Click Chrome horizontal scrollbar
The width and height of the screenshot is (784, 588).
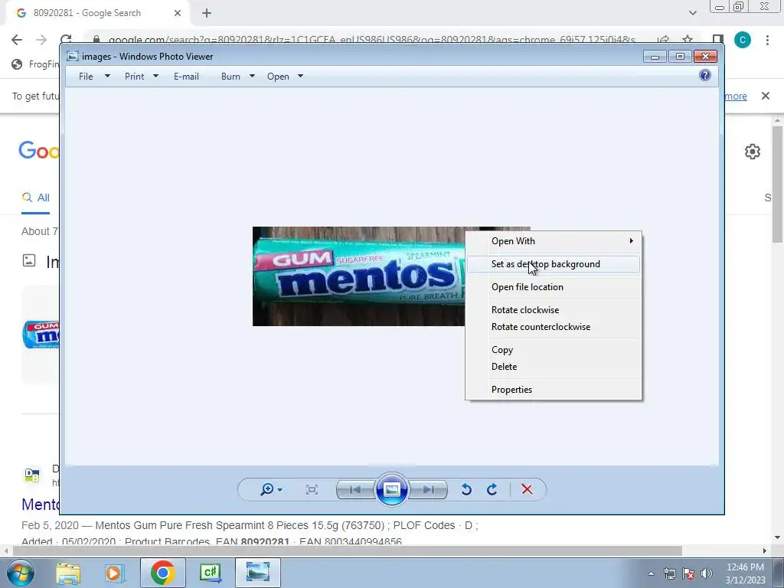coord(347,550)
